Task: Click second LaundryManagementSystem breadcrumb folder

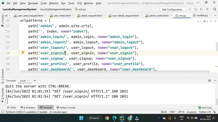Action: (x=56, y=9)
